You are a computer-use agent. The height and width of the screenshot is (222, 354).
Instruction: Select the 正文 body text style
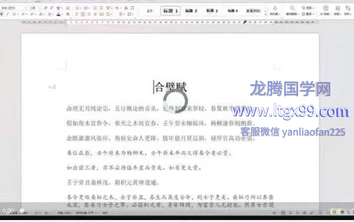click(x=150, y=10)
